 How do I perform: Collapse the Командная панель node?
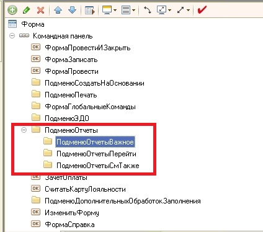point(12,36)
